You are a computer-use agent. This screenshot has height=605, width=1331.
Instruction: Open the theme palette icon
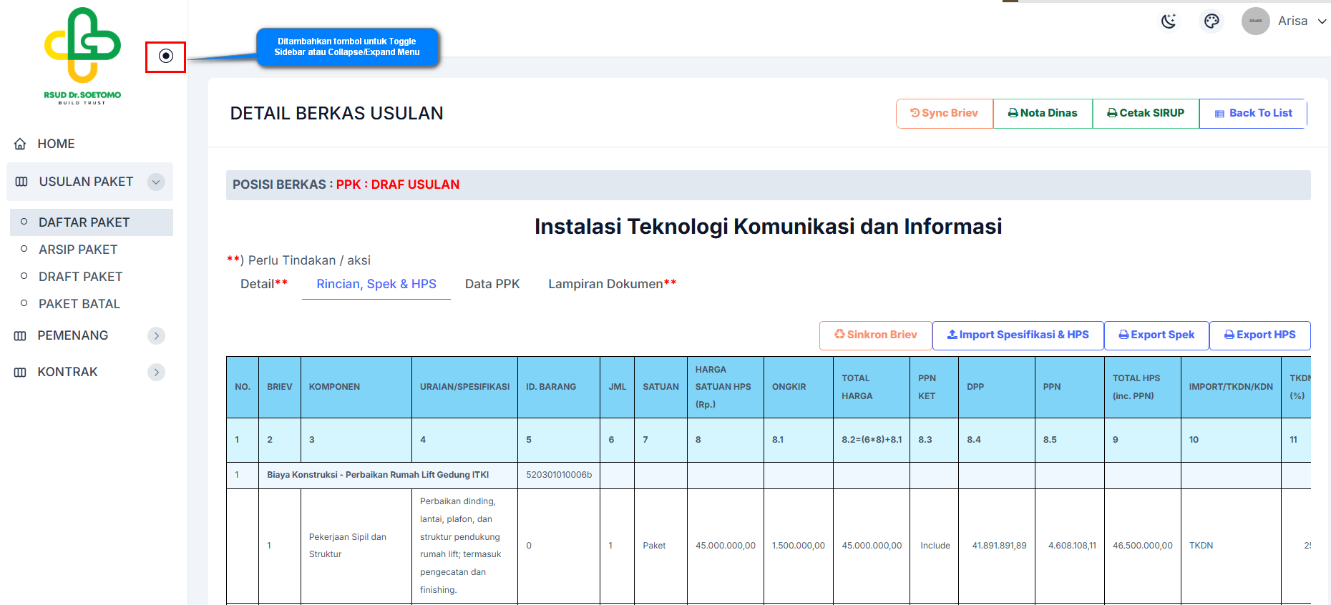1211,21
